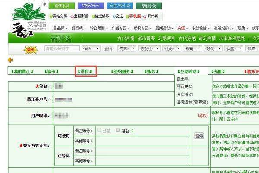This screenshot has height=173, width=259.
Task: Click the Jinjiang Literature City logo
Action: [28, 20]
